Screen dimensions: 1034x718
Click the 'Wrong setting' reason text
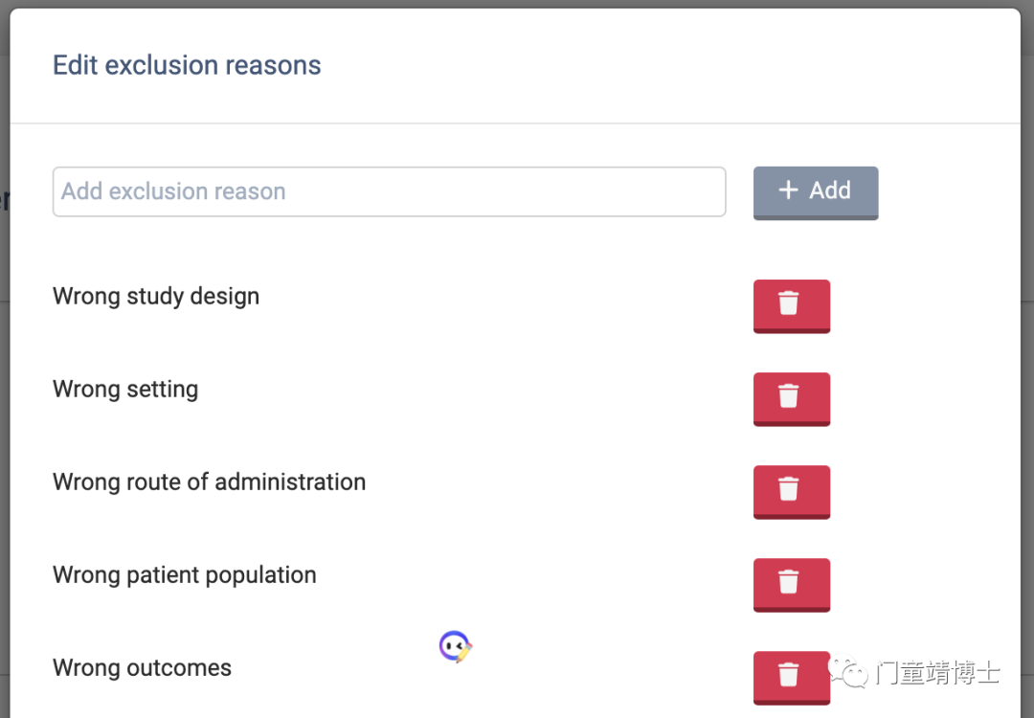tap(125, 390)
